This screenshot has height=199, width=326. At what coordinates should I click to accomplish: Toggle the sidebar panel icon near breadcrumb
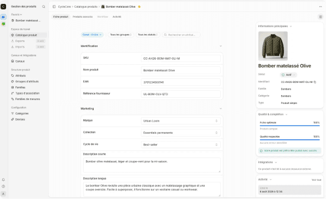point(54,7)
